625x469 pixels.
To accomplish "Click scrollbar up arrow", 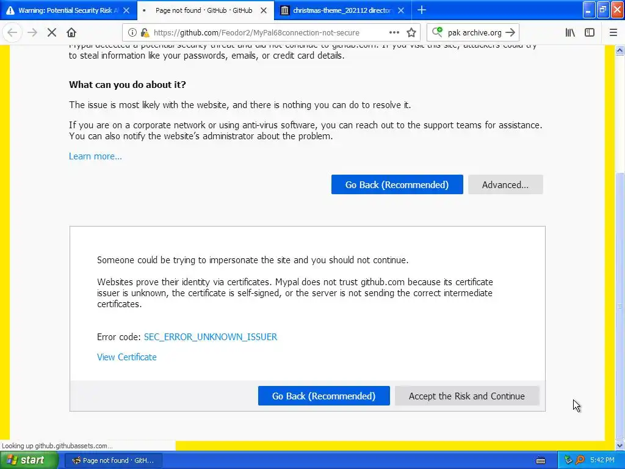I will 620,50.
